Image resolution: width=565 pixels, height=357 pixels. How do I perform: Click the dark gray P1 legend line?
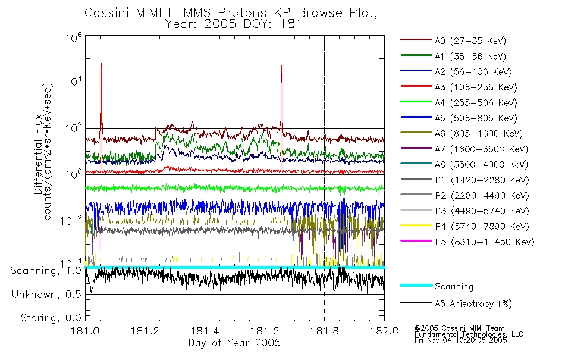click(416, 179)
